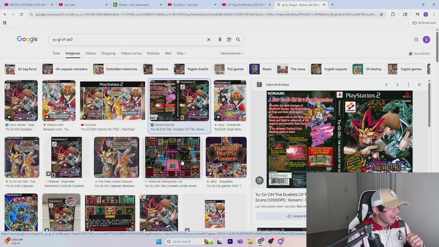This screenshot has height=247, width=439.
Task: Open Adobe Premiere Pro from taskbar
Action: point(230,242)
